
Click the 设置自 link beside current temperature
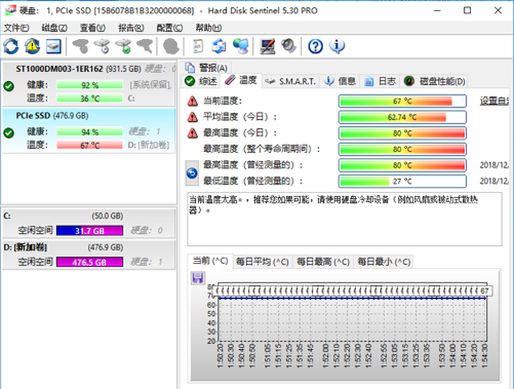[x=495, y=101]
